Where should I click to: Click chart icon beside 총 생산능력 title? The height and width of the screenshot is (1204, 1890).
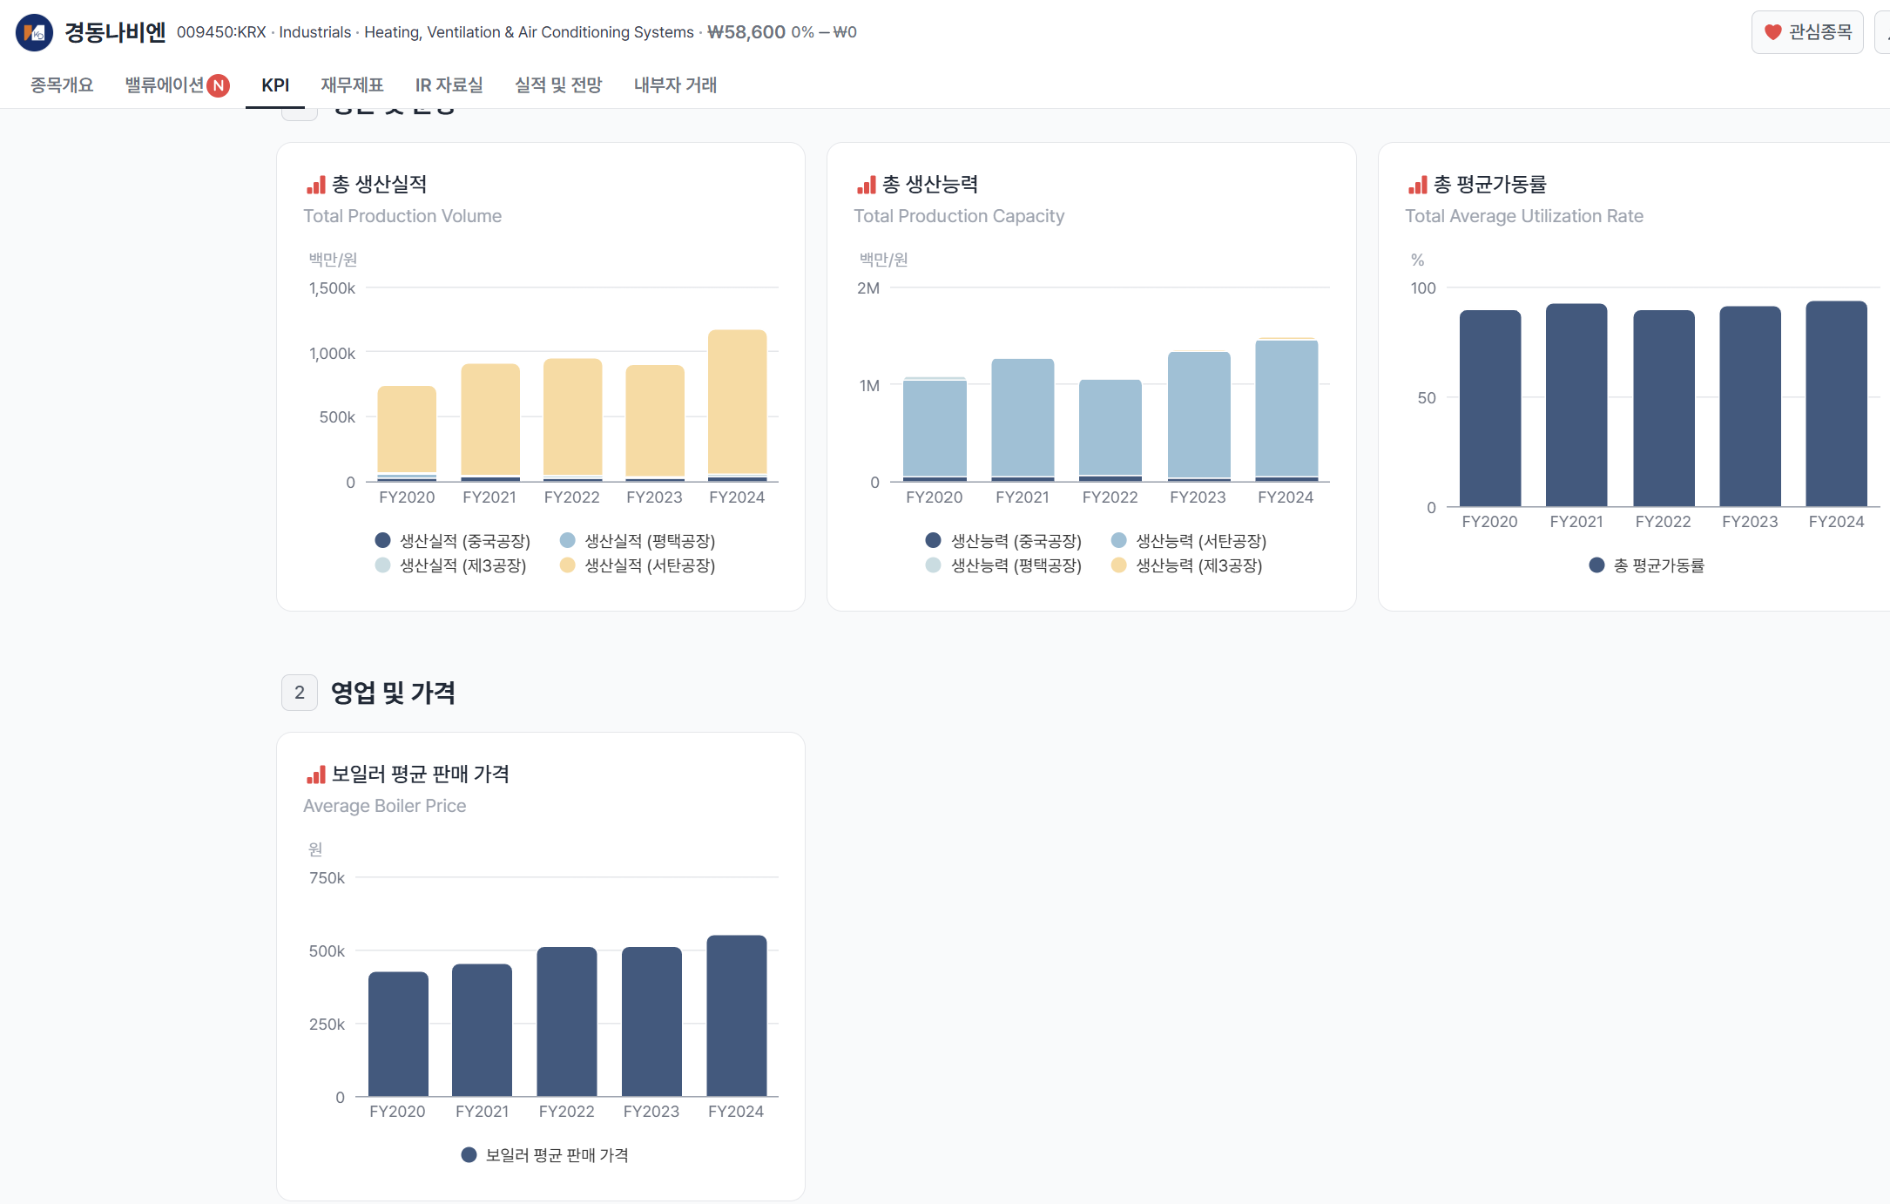point(866,185)
